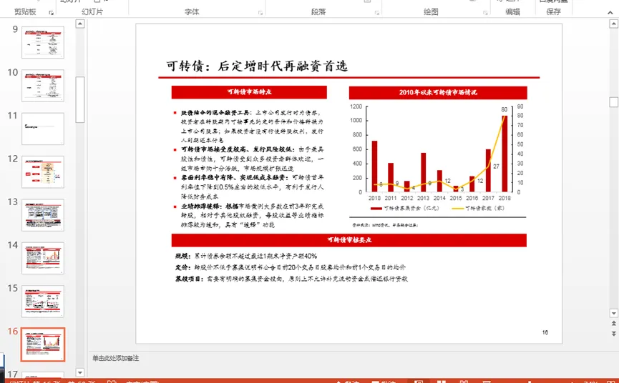
Task: Click the notes field 单击此处添加备注
Action: [116, 358]
